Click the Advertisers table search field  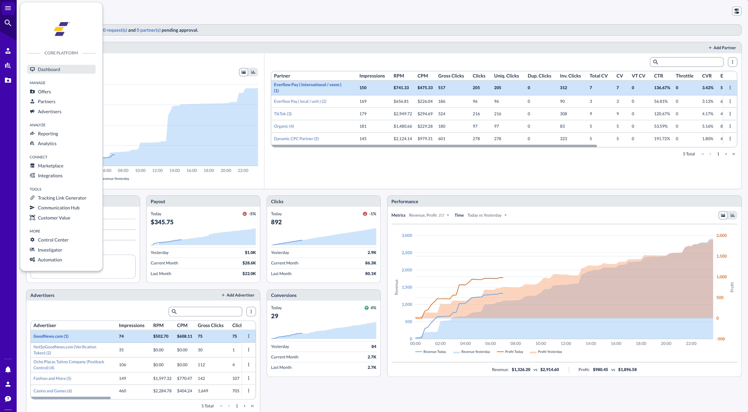pyautogui.click(x=205, y=312)
